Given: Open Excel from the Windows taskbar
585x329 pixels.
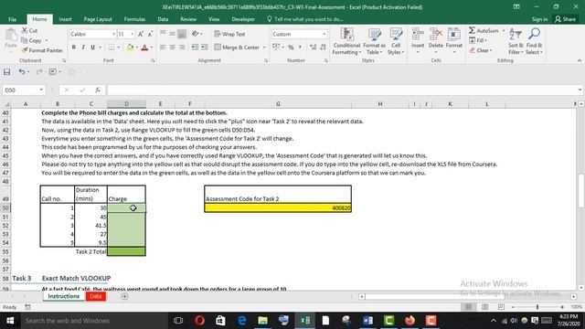Looking at the screenshot, I should click(304, 321).
